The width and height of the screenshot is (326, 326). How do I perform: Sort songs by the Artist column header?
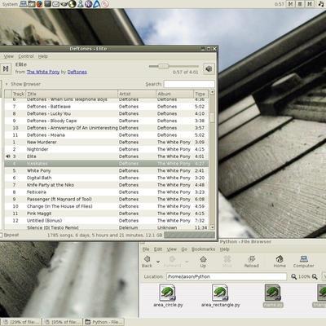[x=137, y=94]
